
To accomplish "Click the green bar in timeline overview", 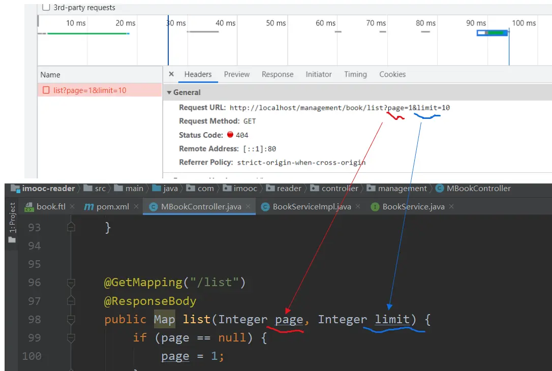I will coord(88,34).
